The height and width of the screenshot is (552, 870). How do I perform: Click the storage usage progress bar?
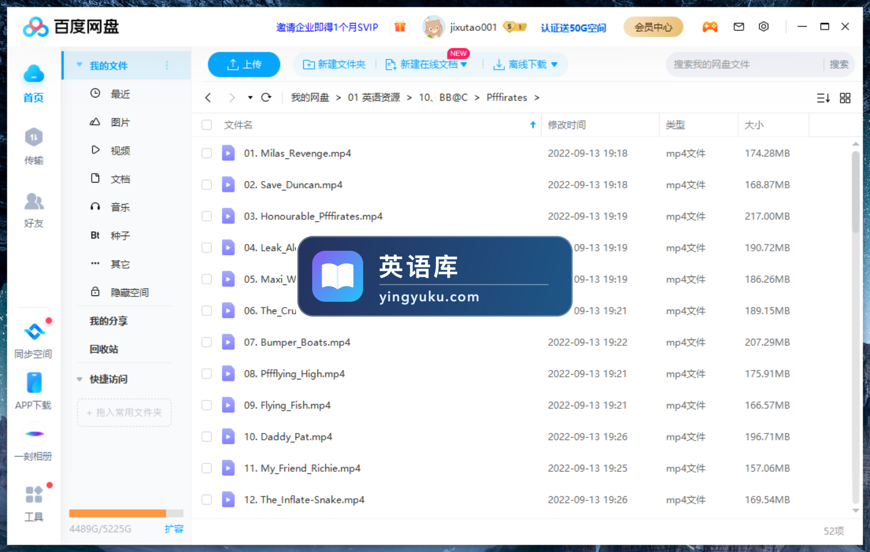click(x=126, y=513)
